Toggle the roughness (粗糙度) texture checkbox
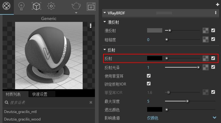 [x=213, y=39]
